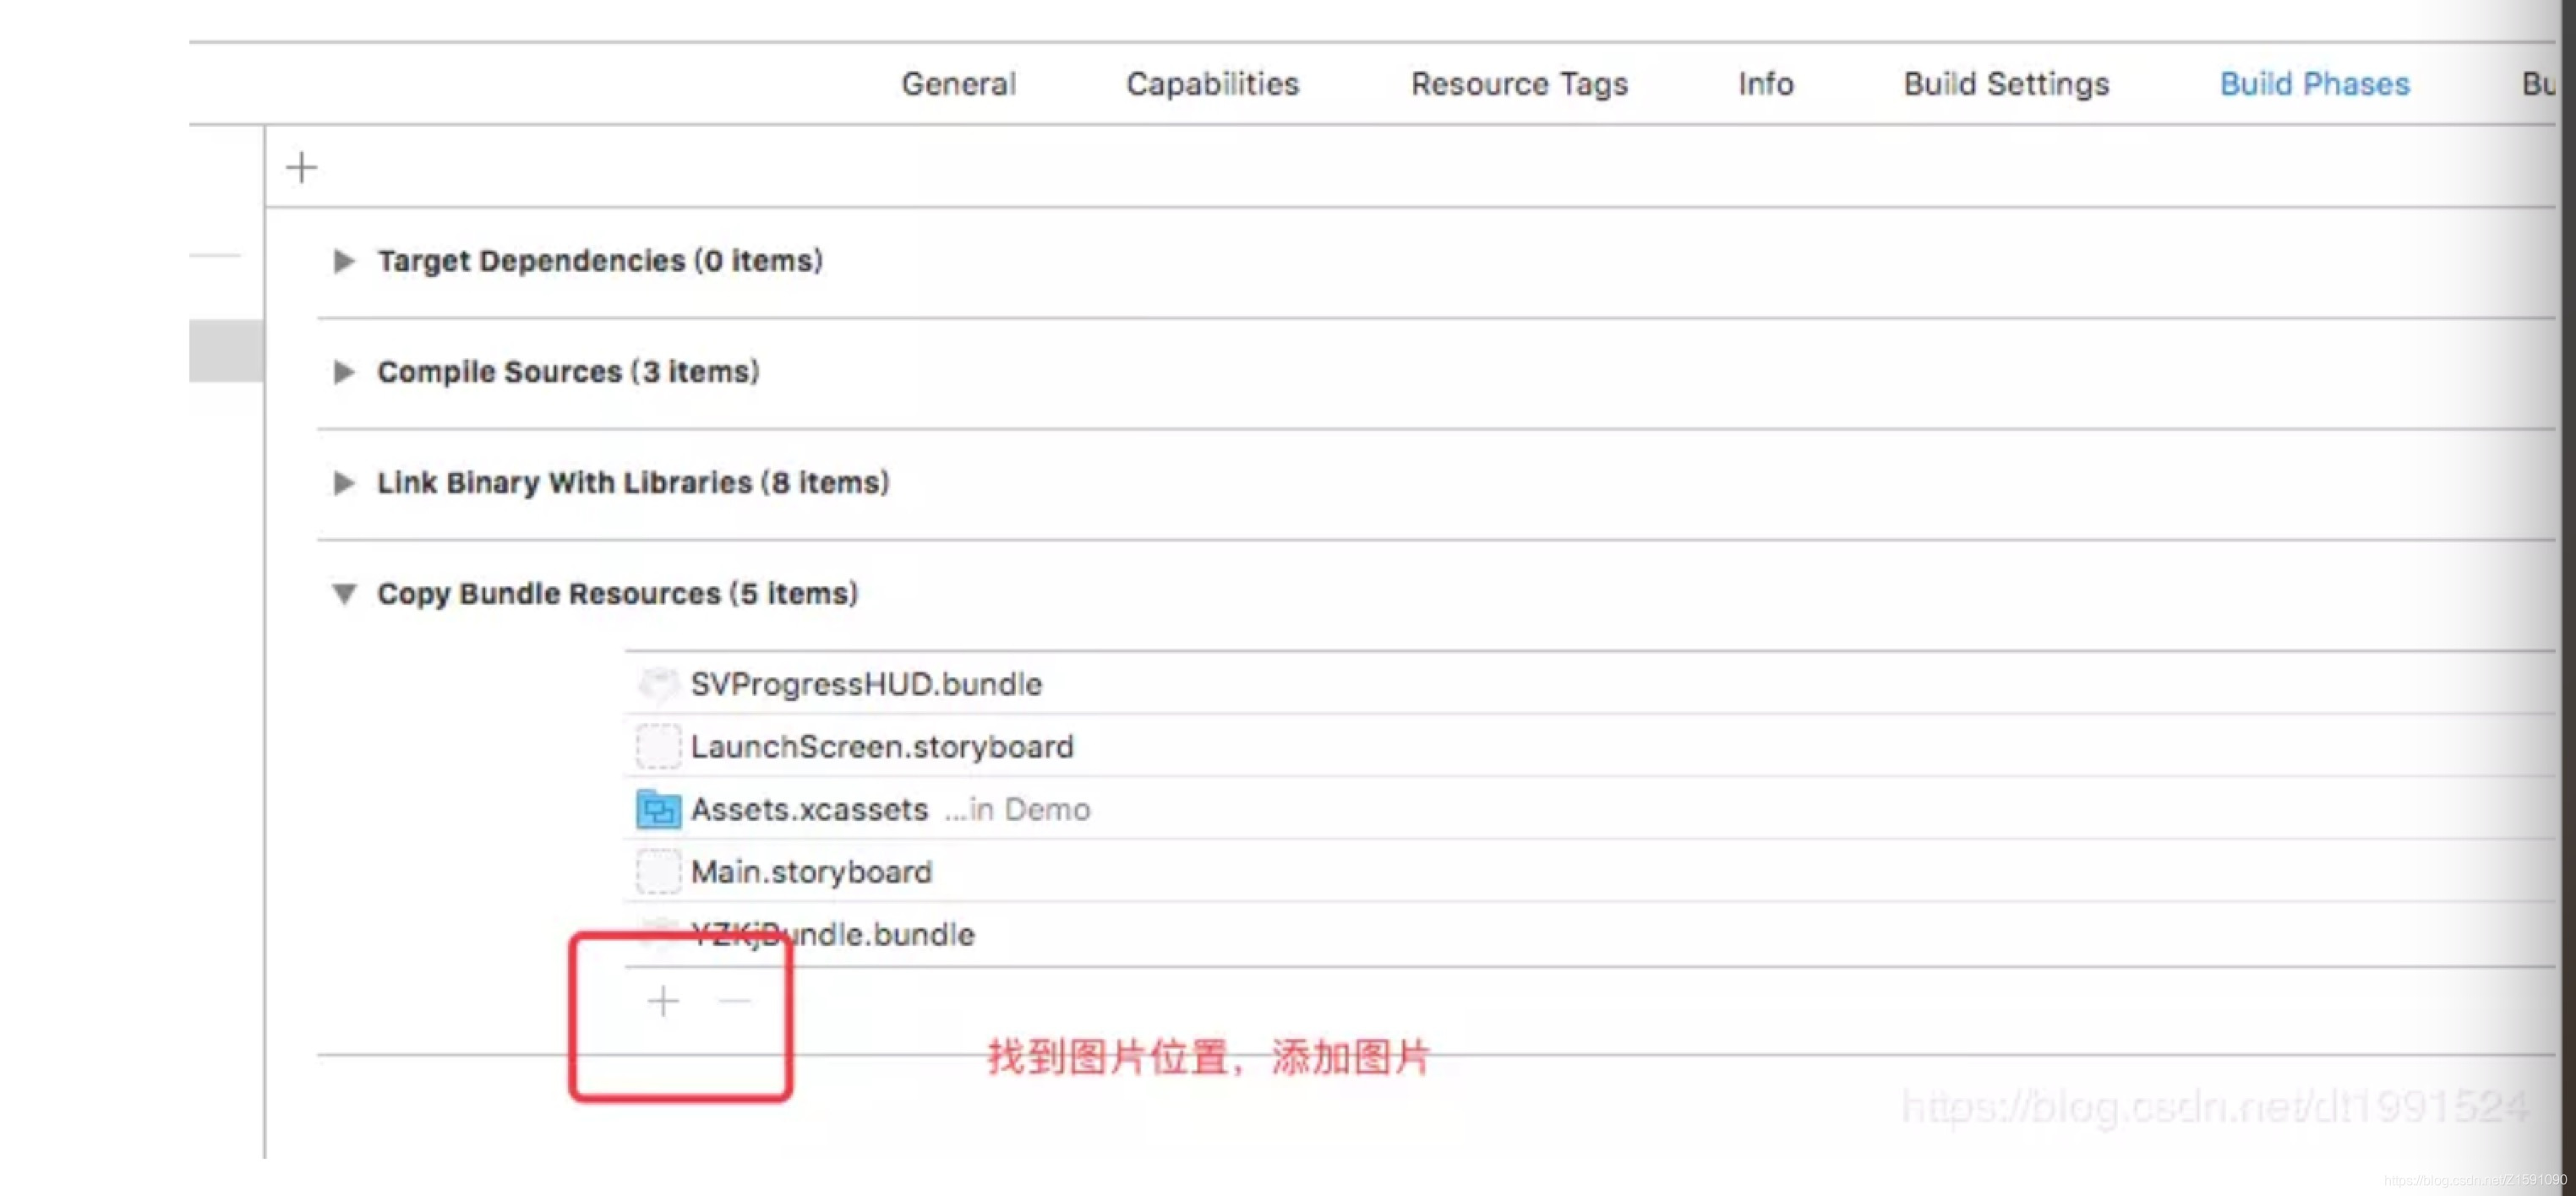Select Main.storyboard in the list
The width and height of the screenshot is (2576, 1196).
(811, 872)
